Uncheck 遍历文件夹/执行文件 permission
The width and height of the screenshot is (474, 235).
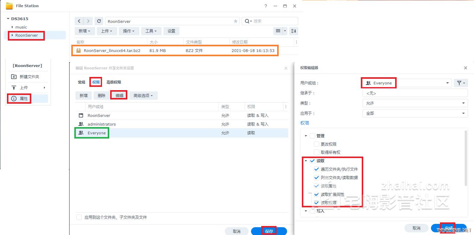[317, 169]
